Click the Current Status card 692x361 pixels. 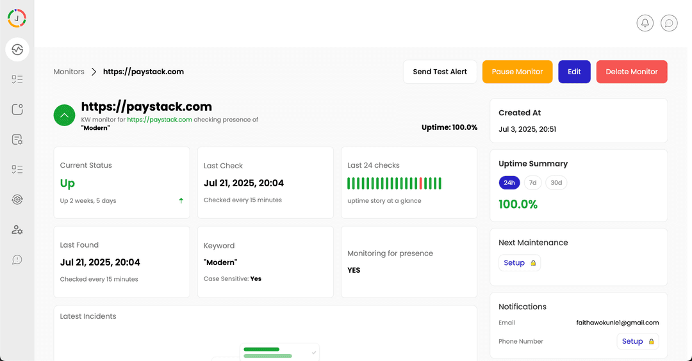[122, 182]
